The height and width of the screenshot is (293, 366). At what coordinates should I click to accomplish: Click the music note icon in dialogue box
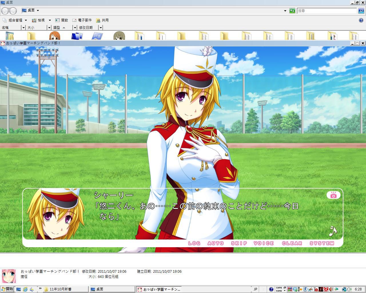333,231
